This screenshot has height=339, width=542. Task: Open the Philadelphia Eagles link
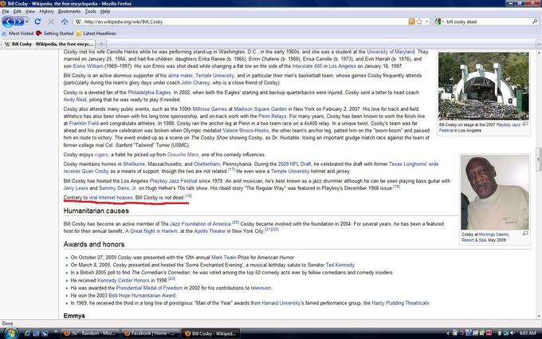[149, 93]
